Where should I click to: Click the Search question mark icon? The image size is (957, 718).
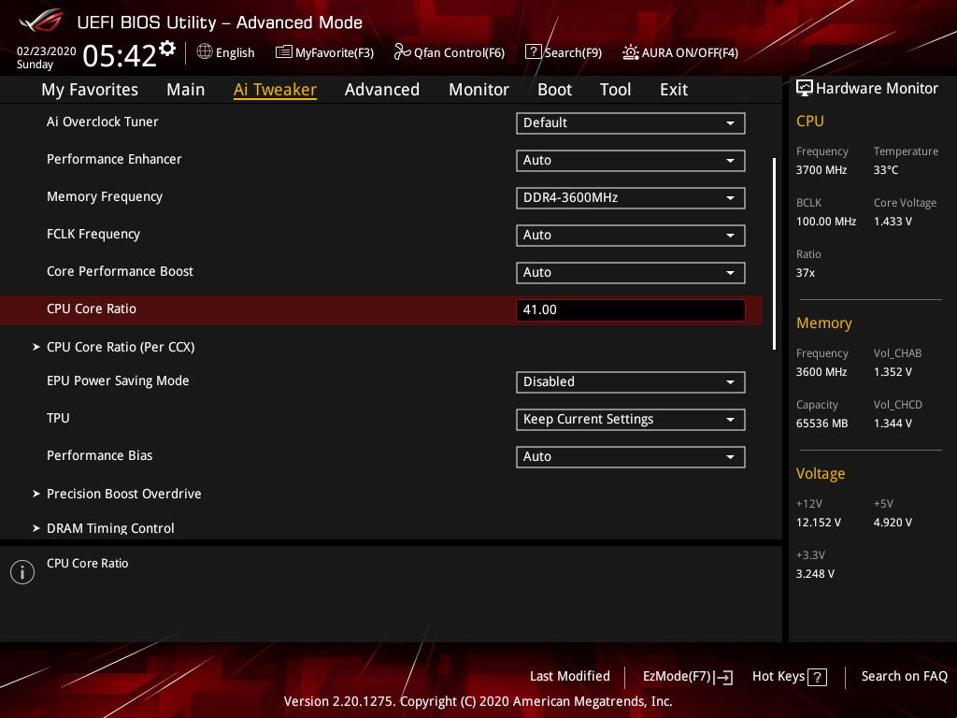pyautogui.click(x=533, y=52)
